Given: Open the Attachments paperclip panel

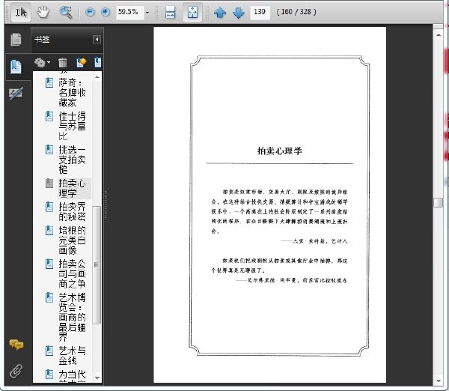Looking at the screenshot, I should coord(16,371).
